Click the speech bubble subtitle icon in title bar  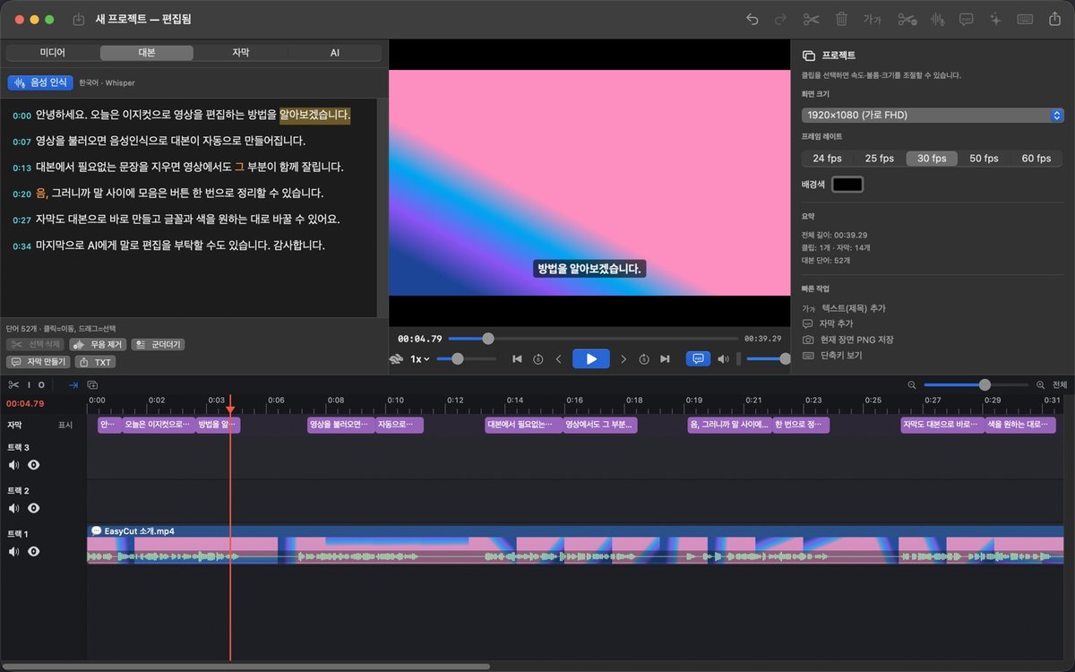point(967,19)
